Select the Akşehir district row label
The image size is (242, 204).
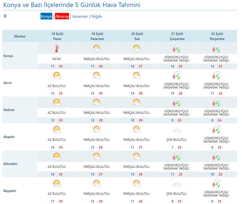[8, 137]
